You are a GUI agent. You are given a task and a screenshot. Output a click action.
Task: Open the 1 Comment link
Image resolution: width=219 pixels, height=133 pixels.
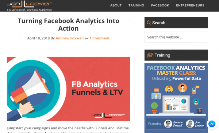(100, 38)
